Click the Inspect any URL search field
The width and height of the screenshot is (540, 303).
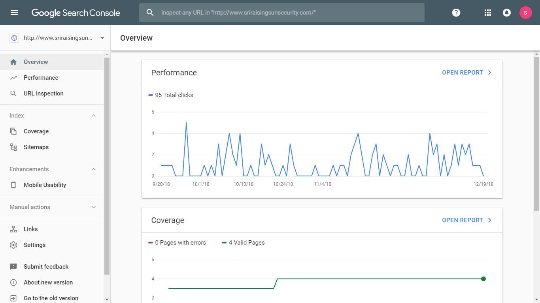pos(281,13)
